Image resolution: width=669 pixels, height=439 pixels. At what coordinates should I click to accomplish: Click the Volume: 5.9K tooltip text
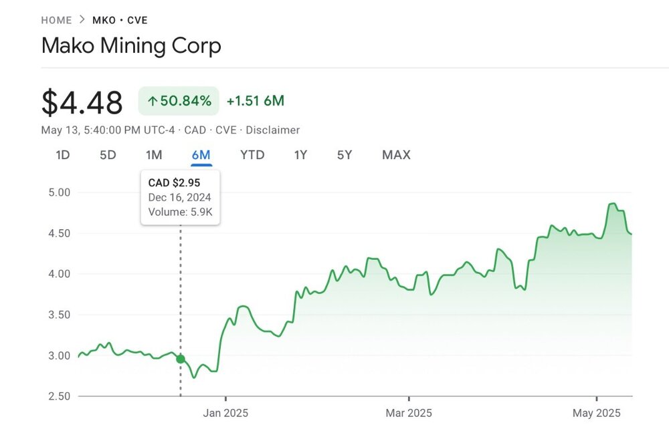click(180, 212)
